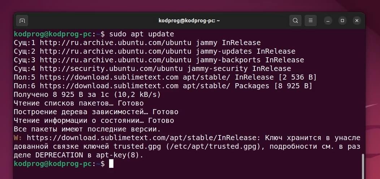Open the terminal search tool
380x179 pixels.
pyautogui.click(x=295, y=21)
